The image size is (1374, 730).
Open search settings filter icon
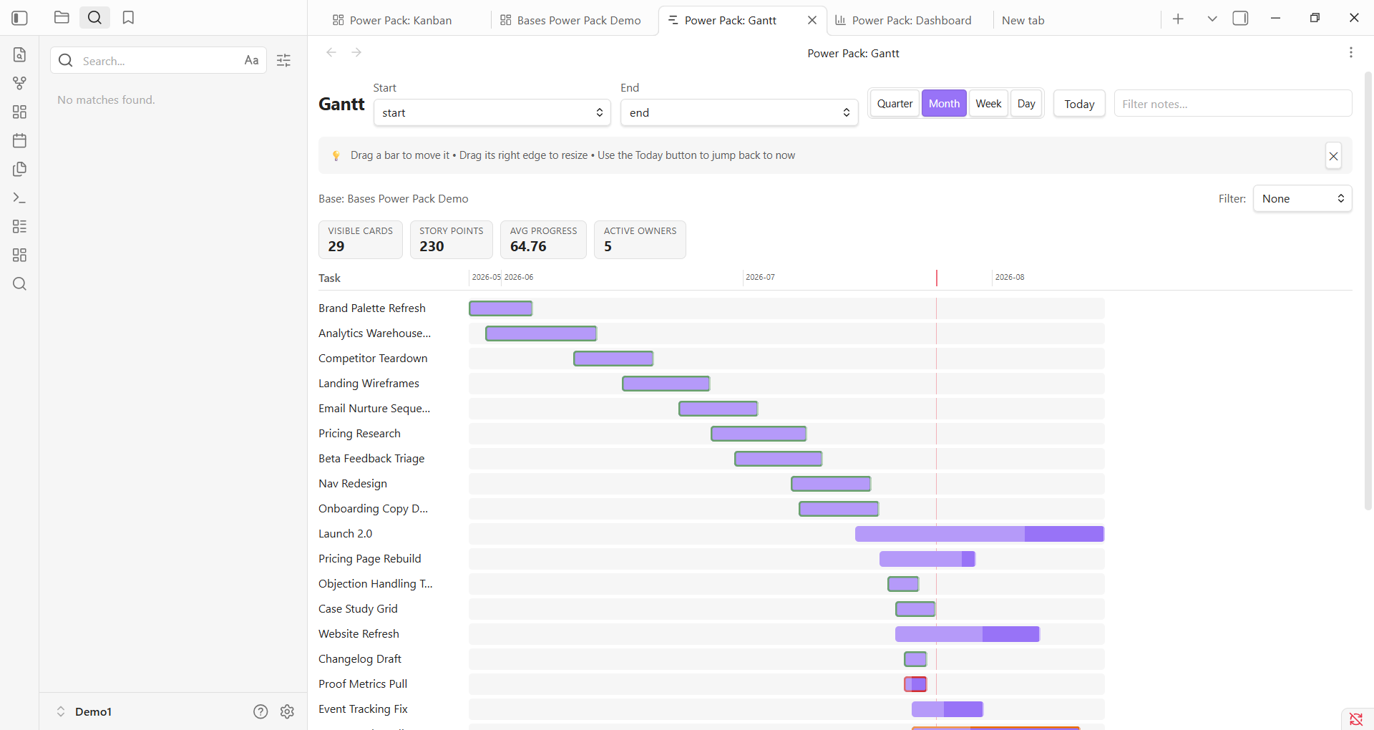click(284, 61)
